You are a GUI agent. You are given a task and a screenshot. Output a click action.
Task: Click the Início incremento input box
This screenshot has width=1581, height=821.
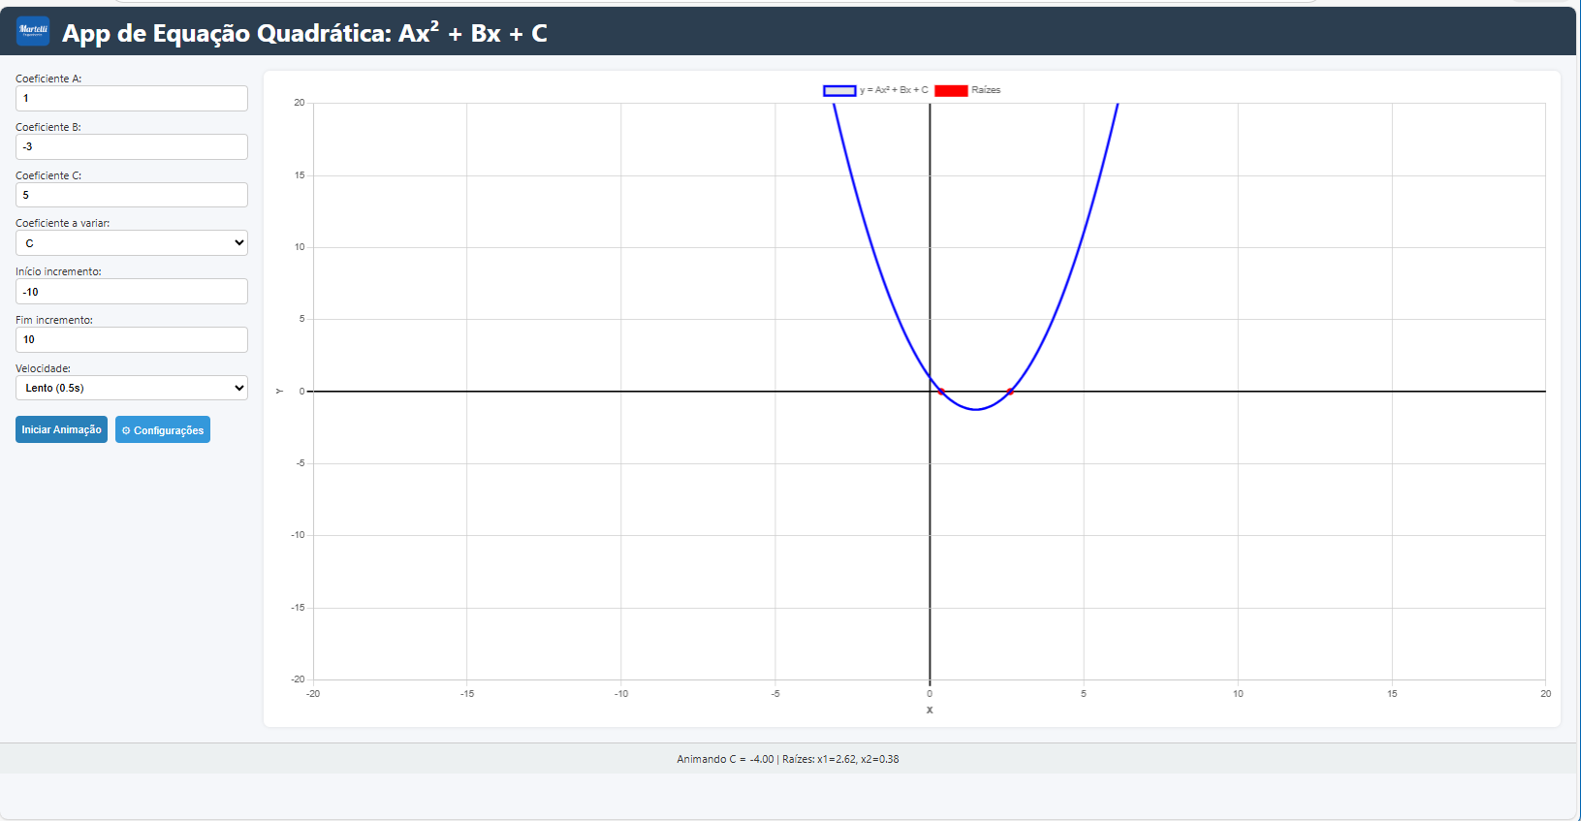point(132,292)
